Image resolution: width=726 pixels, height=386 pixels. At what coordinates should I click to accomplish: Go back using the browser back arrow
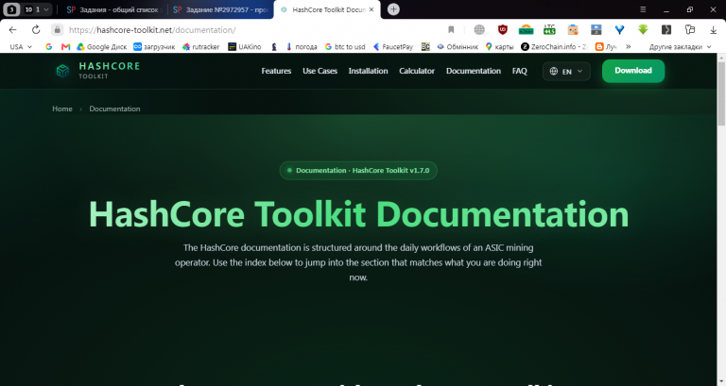[x=13, y=29]
